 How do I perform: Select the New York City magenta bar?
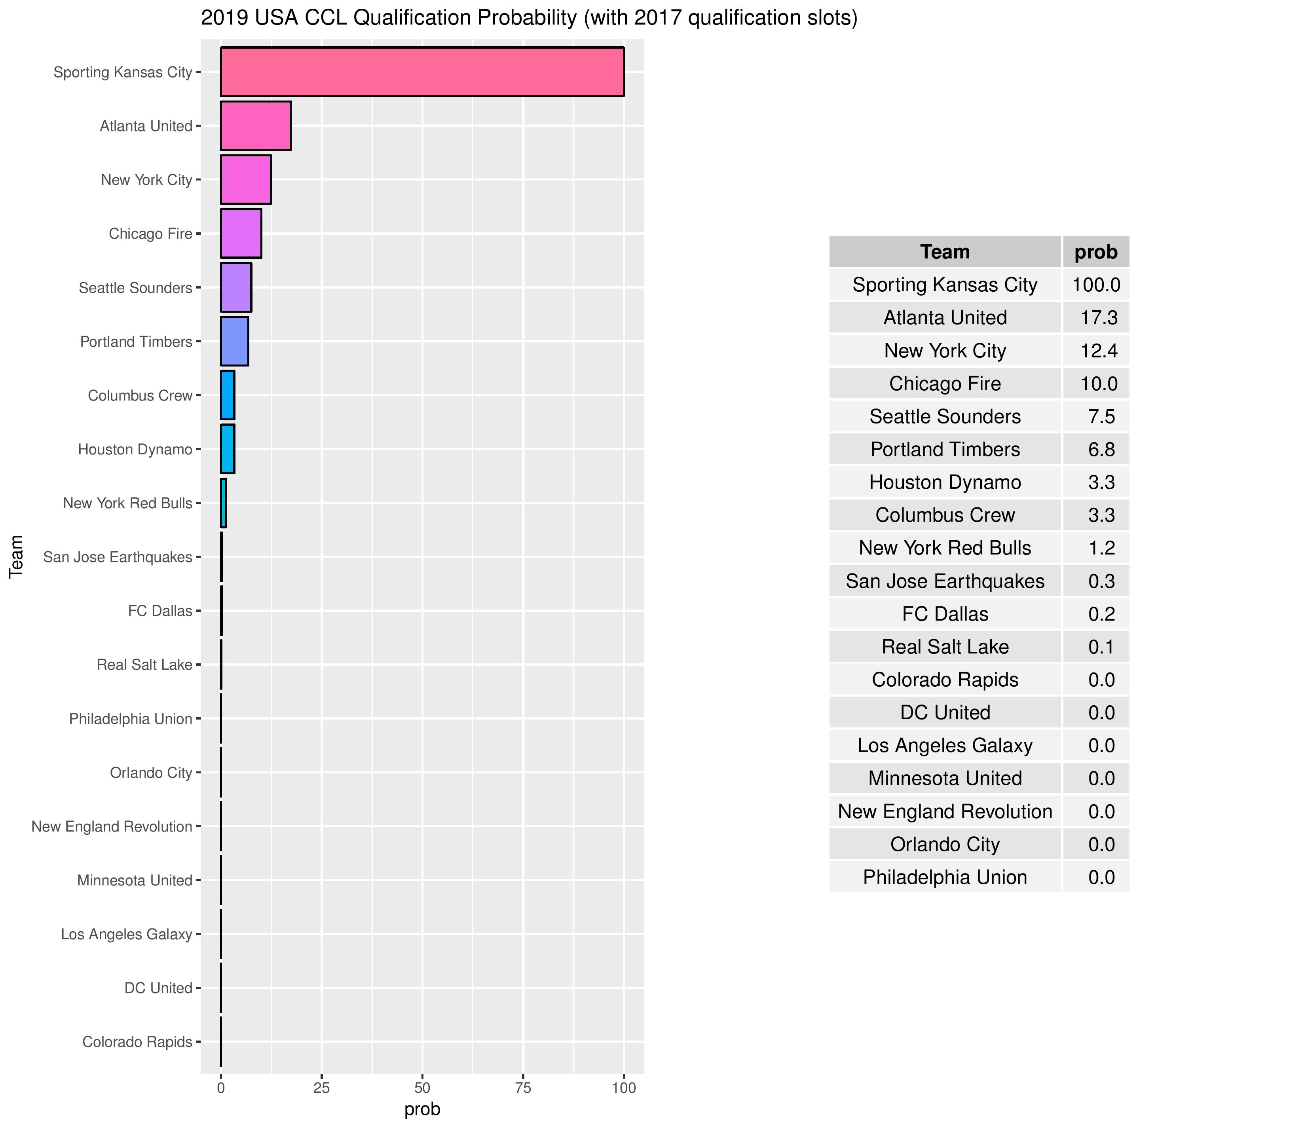245,180
